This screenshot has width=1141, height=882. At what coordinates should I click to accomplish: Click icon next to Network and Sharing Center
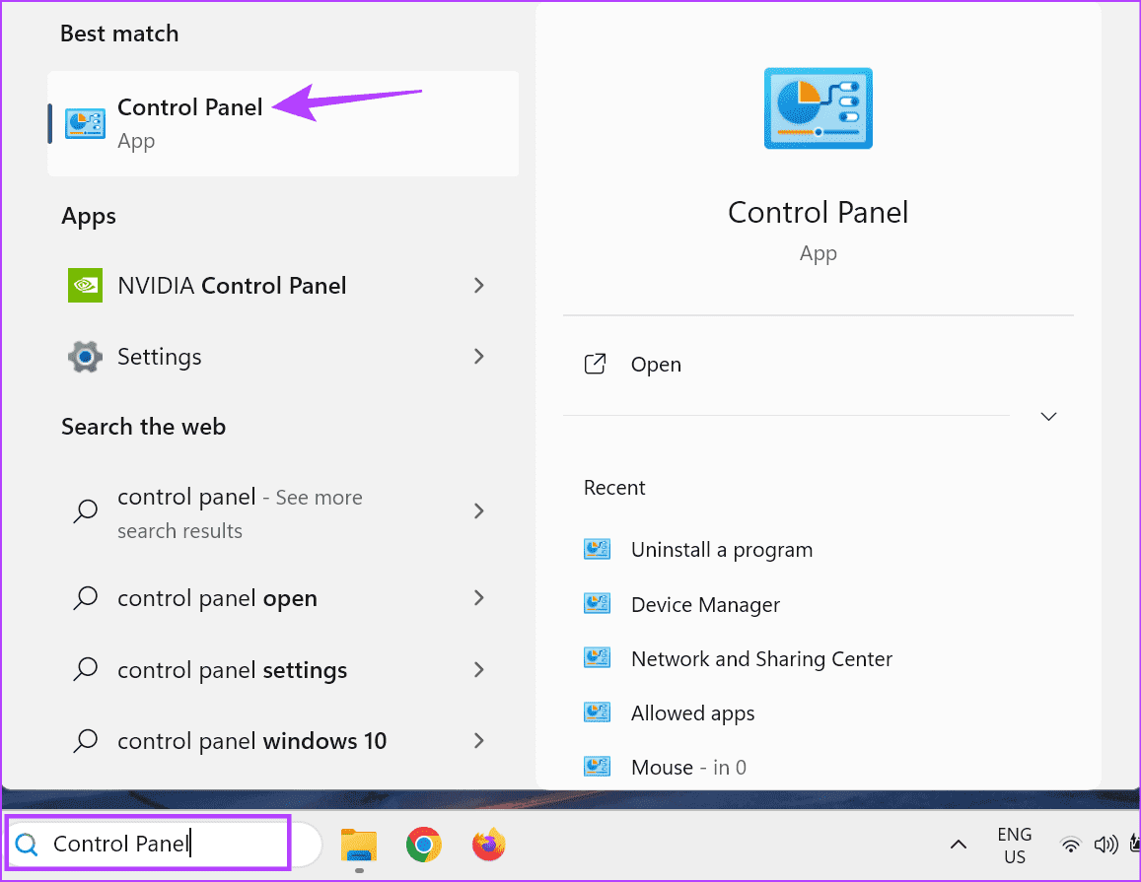[597, 658]
